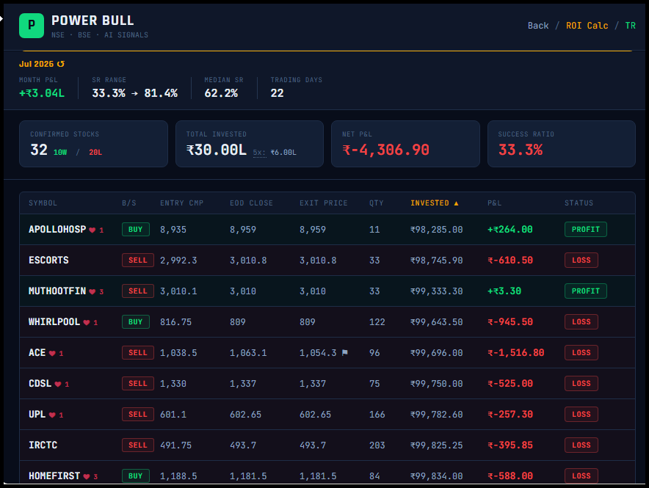Click the heart icon next to UPL

pyautogui.click(x=52, y=415)
